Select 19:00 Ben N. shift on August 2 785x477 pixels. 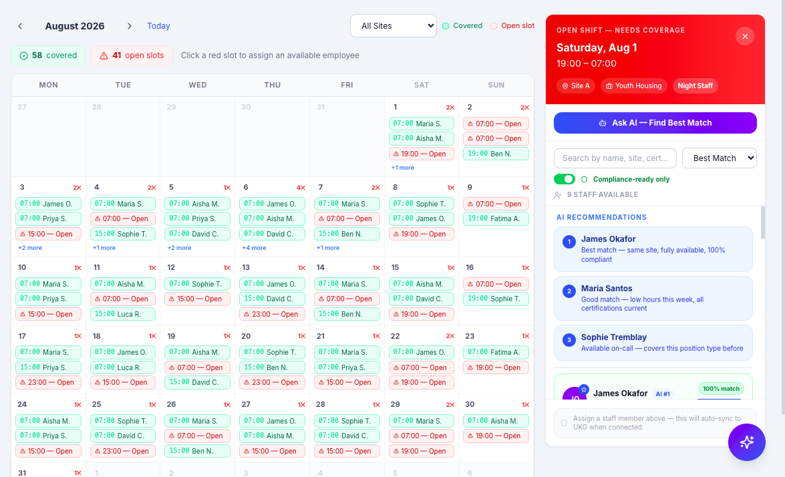click(496, 154)
